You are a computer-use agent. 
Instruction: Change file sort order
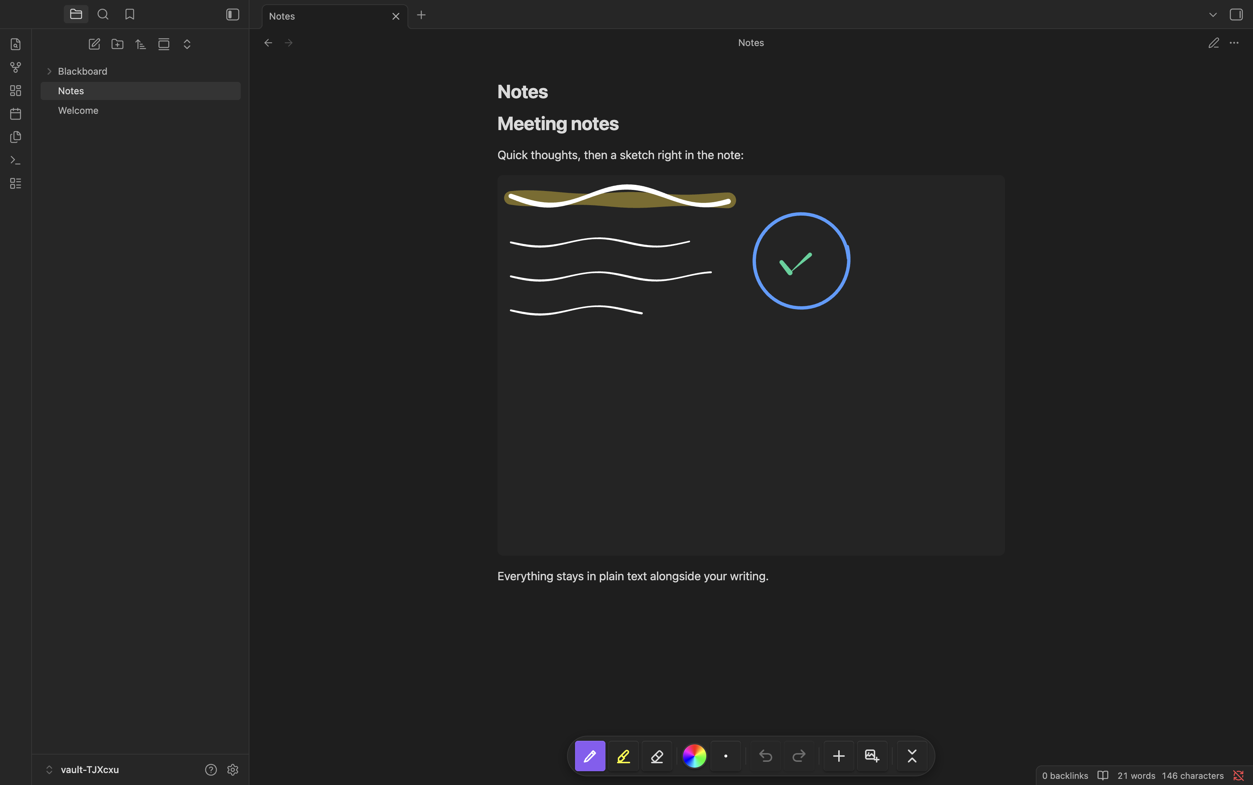pos(141,44)
